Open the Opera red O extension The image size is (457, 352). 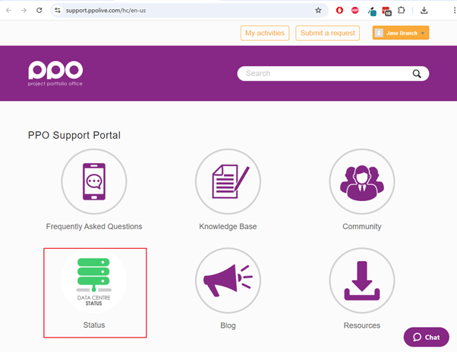[339, 11]
